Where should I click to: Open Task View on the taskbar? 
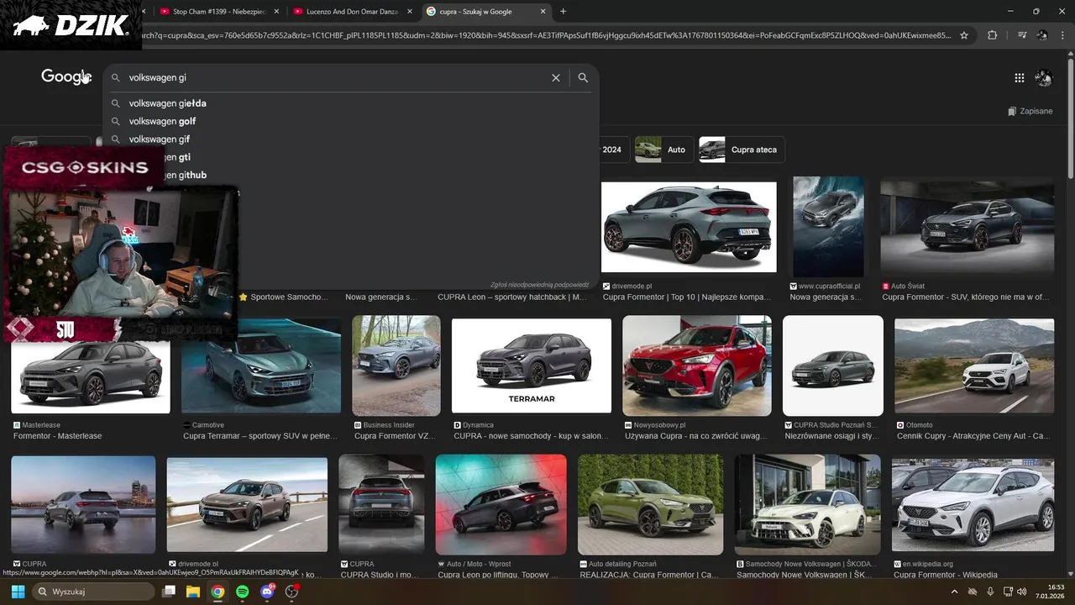(168, 592)
